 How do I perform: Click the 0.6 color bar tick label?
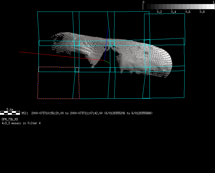tap(188, 12)
